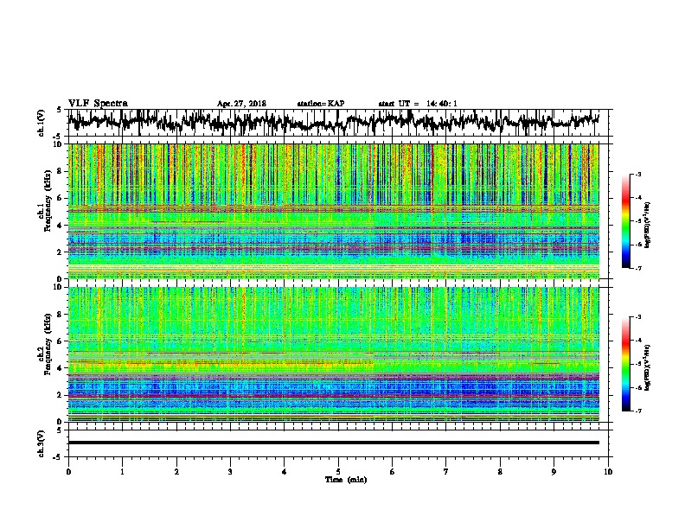This screenshot has width=685, height=529.
Task: Click the 'station=KAP' label
Action: click(321, 104)
